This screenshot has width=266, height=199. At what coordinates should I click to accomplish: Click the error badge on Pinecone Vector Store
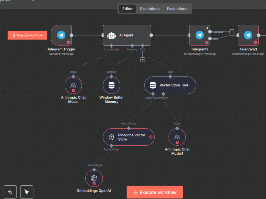click(x=151, y=137)
